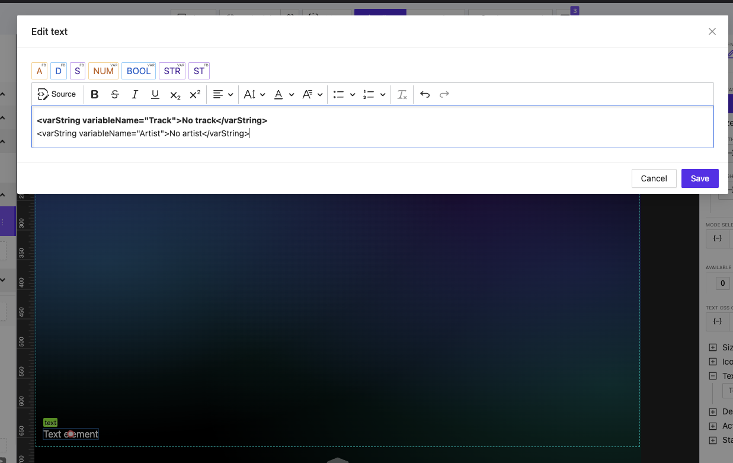Insert a NUM variable tag

[103, 71]
